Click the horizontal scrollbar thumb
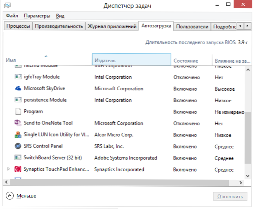This screenshot has width=254, height=209. [x=119, y=183]
